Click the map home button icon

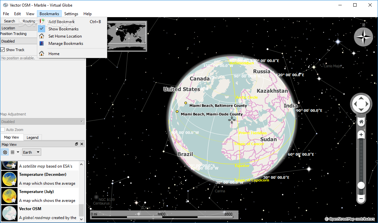361,122
